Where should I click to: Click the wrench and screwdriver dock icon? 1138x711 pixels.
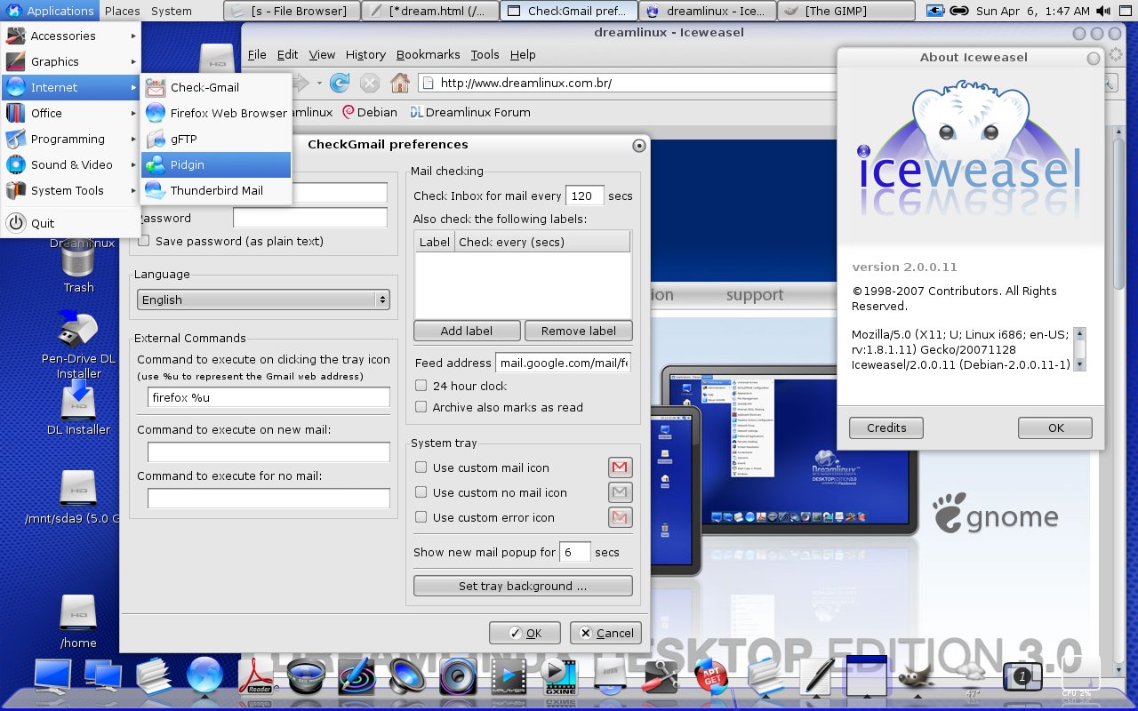[x=661, y=677]
